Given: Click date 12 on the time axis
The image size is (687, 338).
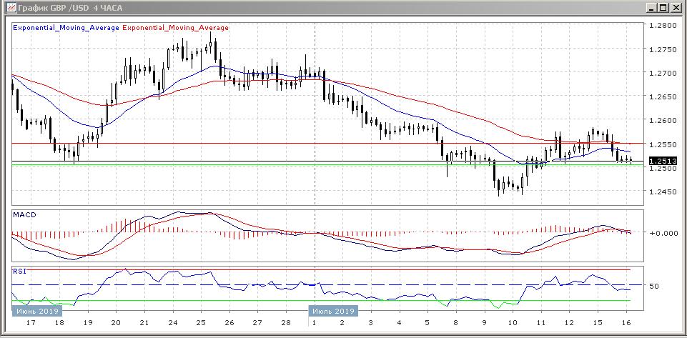Looking at the screenshot, I should click(569, 323).
